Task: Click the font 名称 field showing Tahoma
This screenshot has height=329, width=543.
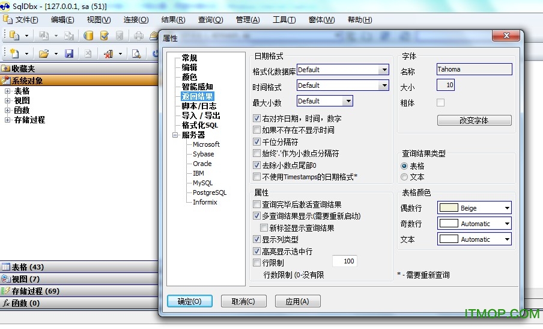Action: click(474, 69)
